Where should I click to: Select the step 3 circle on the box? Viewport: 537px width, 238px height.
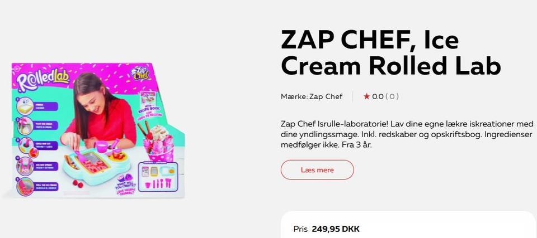(x=26, y=145)
